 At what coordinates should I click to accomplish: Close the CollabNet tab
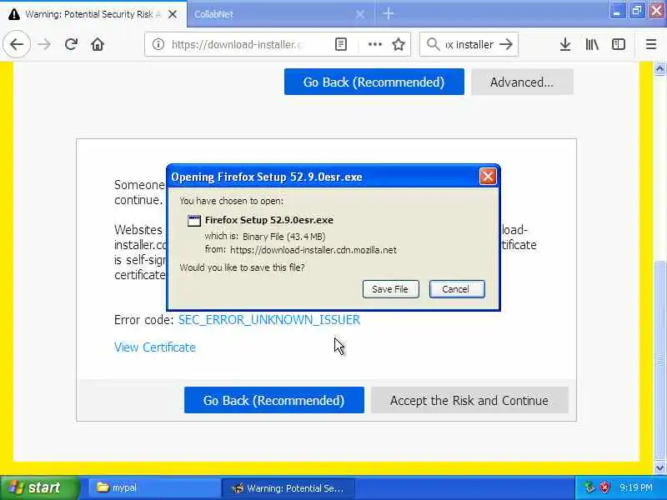(360, 14)
